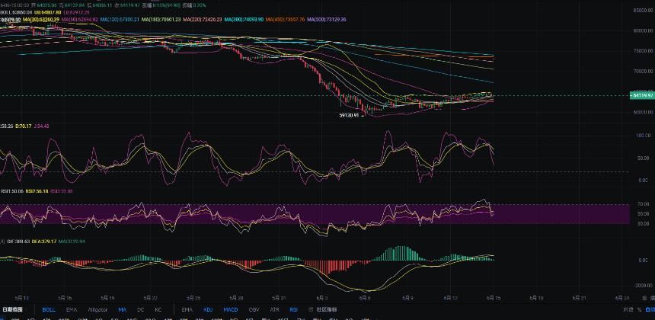Click the 6月 21 date on time axis
Screen dimensions: 655x320
coord(579,298)
